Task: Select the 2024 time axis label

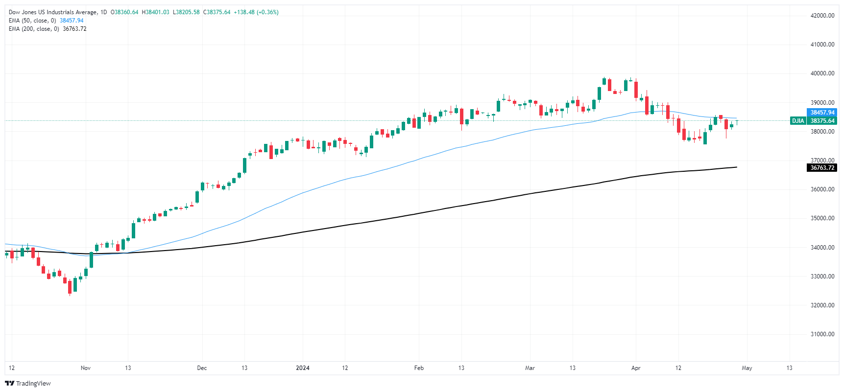Action: click(x=303, y=368)
